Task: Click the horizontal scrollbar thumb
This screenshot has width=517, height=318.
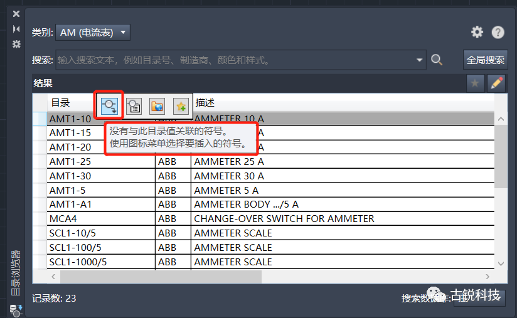Action: point(161,277)
